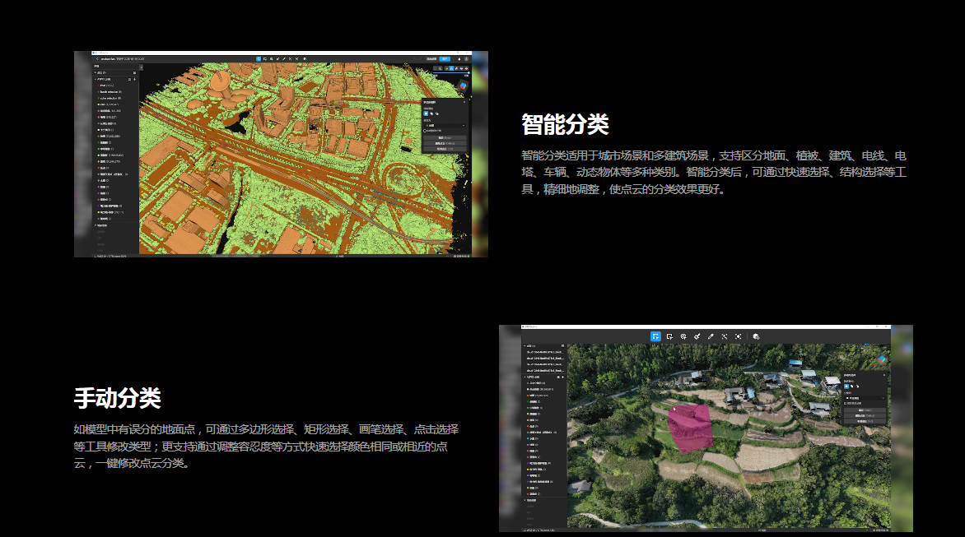Select the first point cloud file in the terrain view list
The height and width of the screenshot is (537, 965).
click(x=544, y=352)
